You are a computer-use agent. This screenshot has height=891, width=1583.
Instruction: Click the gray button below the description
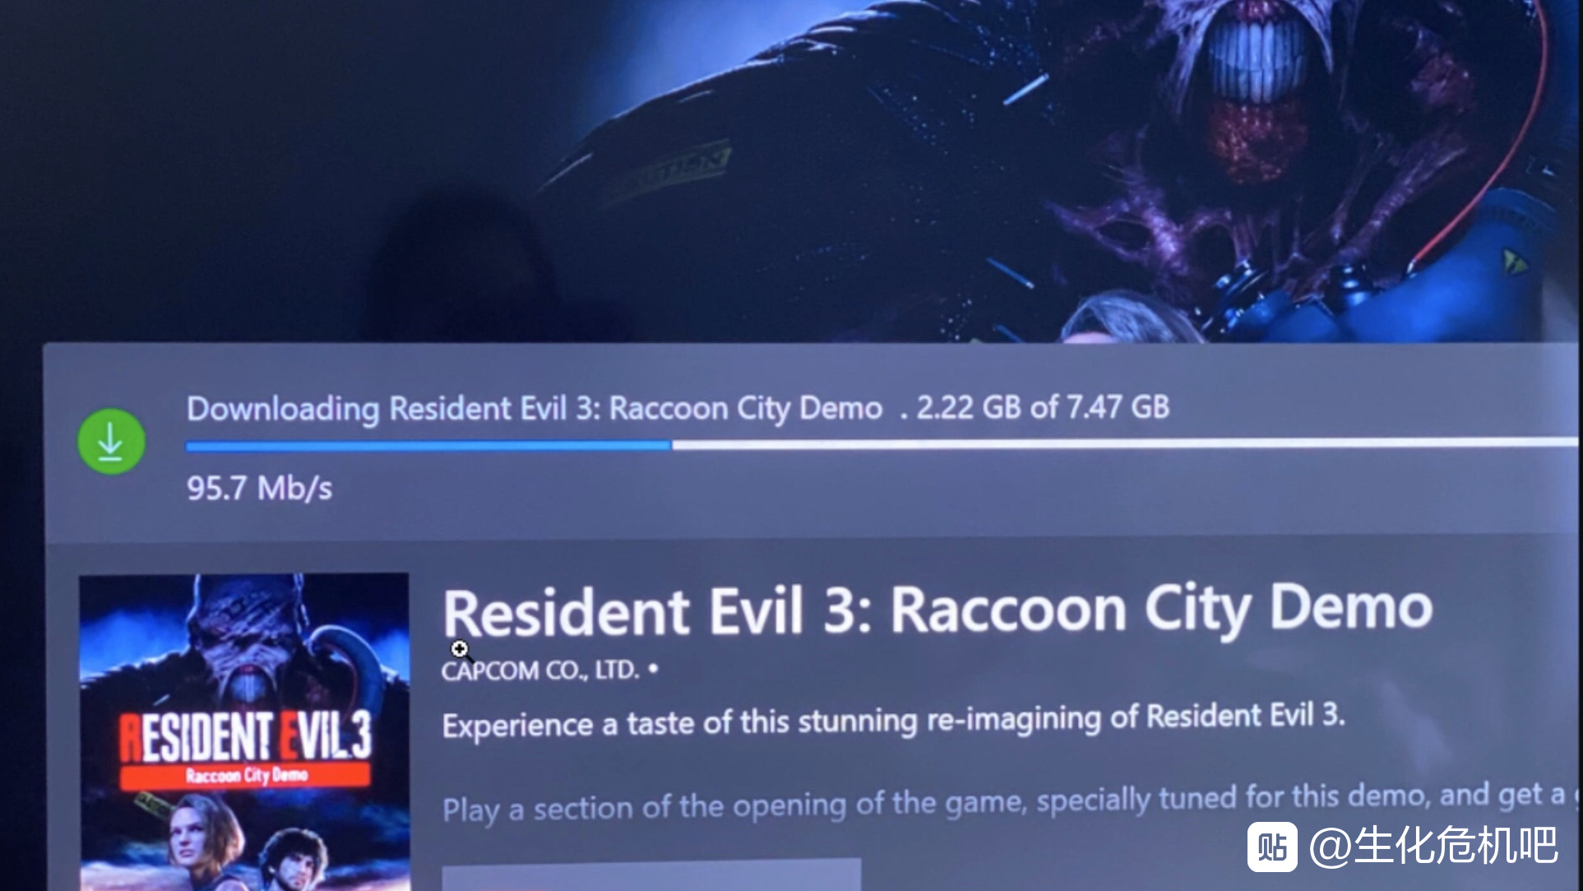click(x=651, y=875)
